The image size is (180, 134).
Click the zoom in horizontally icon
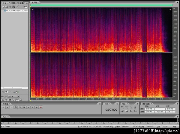(122, 107)
